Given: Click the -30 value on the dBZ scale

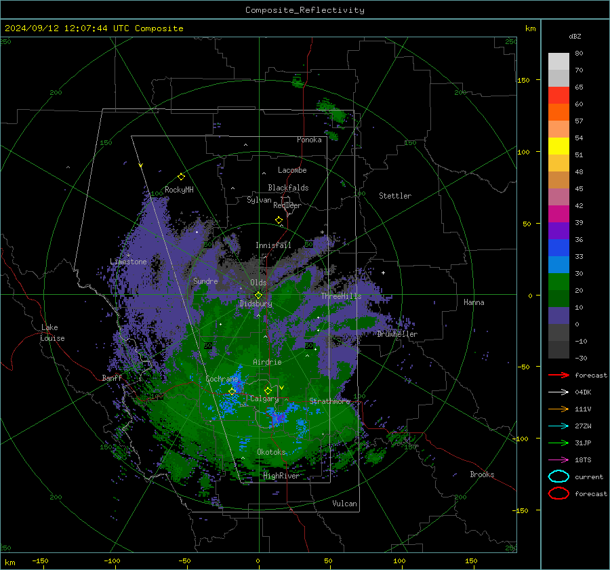Looking at the screenshot, I should click(x=581, y=358).
